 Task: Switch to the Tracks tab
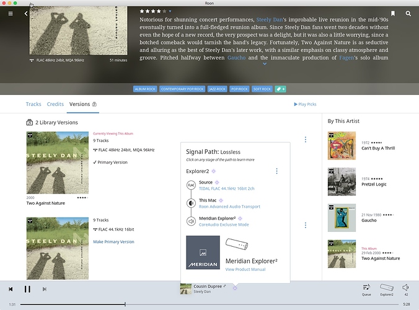(33, 104)
